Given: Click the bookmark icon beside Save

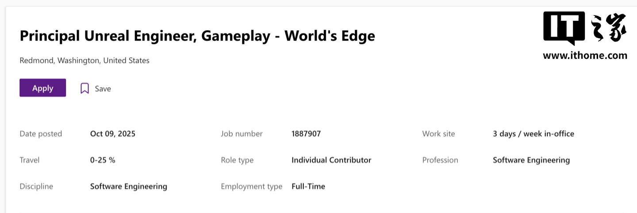Looking at the screenshot, I should (84, 88).
